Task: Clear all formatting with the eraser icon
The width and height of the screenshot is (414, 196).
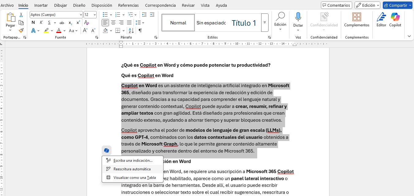Action: 87,23
